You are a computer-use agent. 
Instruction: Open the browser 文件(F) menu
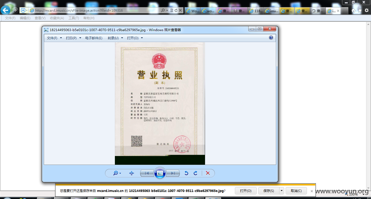10,18
